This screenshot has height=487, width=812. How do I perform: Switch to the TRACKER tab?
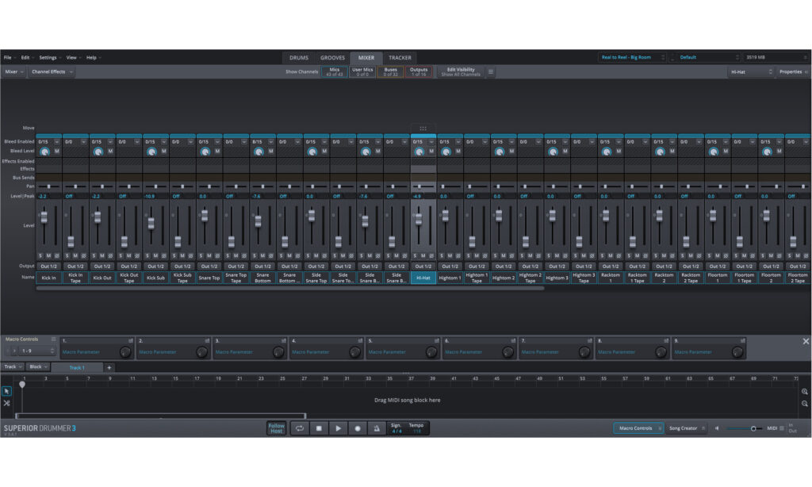click(400, 58)
